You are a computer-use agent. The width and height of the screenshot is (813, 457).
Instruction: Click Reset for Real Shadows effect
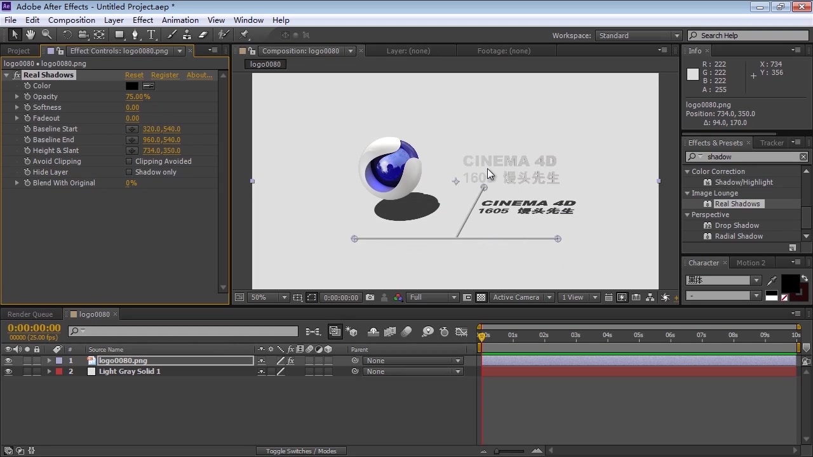pyautogui.click(x=134, y=75)
